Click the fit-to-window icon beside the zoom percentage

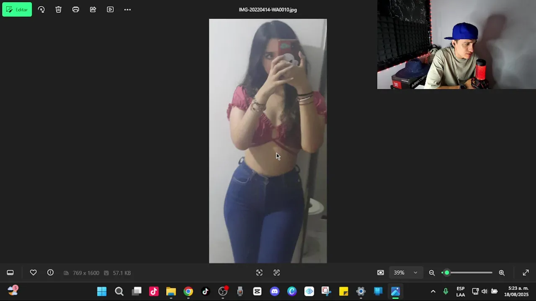380,273
